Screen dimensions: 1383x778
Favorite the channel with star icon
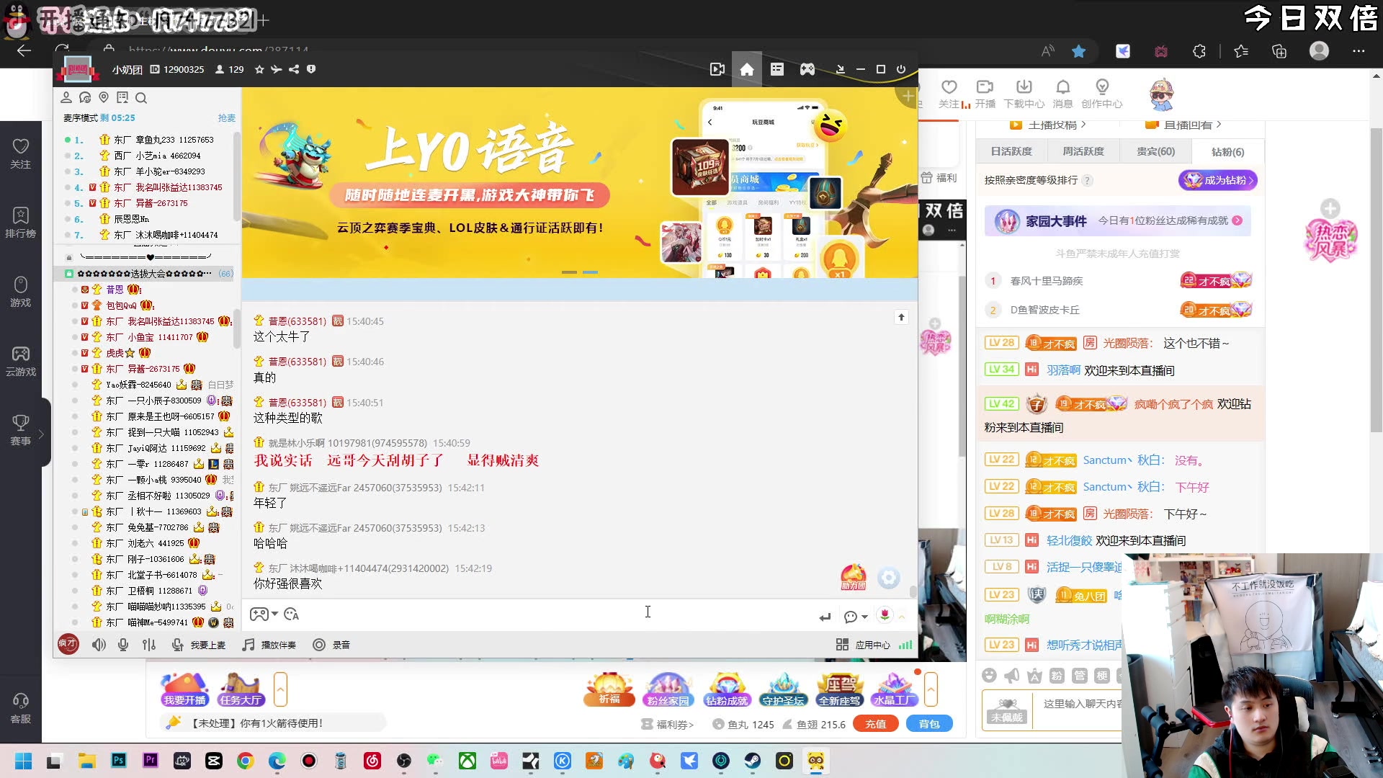tap(259, 70)
